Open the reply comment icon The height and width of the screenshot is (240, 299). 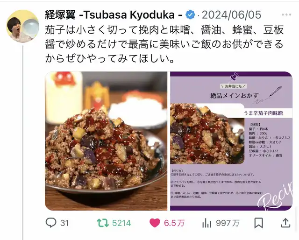(51, 222)
